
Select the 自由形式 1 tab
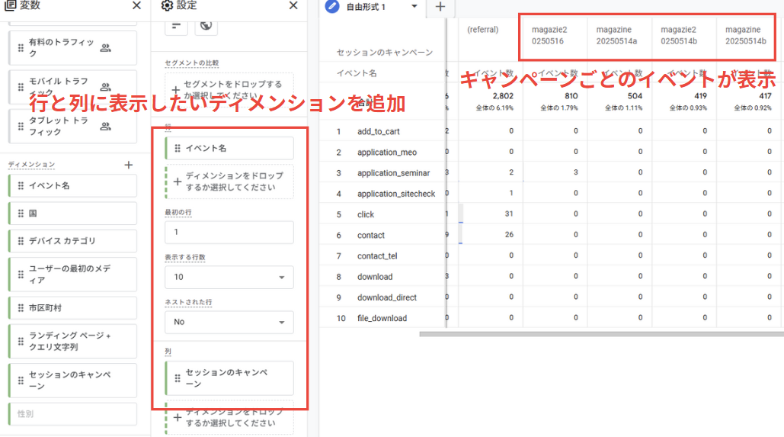tap(366, 7)
